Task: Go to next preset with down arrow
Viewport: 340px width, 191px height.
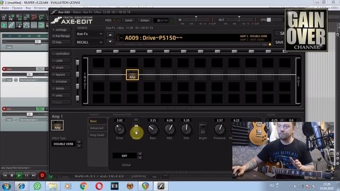Action: click(110, 41)
